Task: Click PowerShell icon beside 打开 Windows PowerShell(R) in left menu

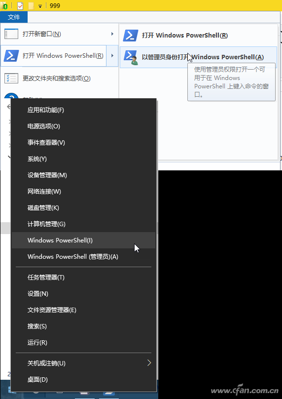Action: pos(11,56)
